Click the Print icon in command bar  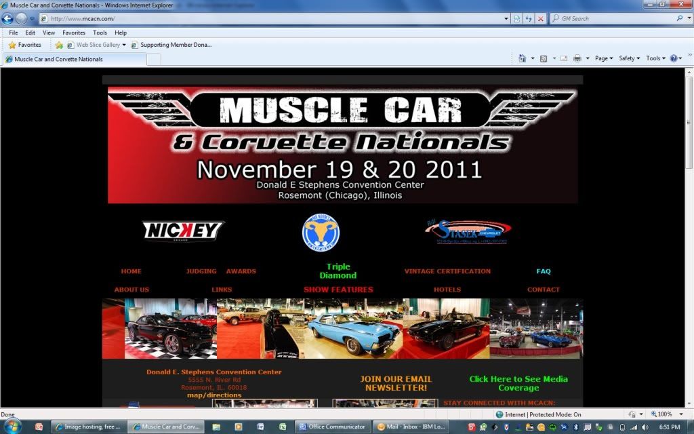(x=577, y=58)
